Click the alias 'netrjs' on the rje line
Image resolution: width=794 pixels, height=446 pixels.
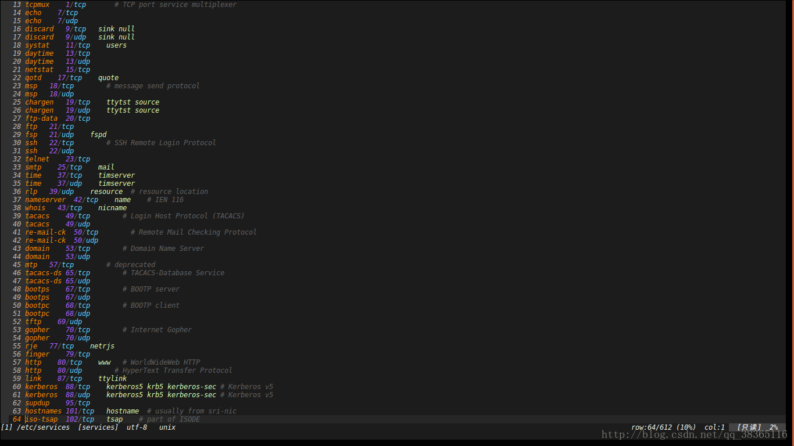pos(102,346)
